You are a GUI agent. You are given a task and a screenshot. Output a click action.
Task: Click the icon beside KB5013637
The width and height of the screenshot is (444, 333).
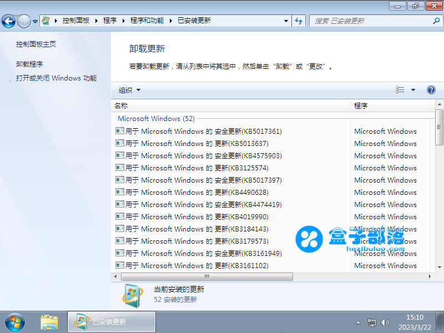coord(120,143)
